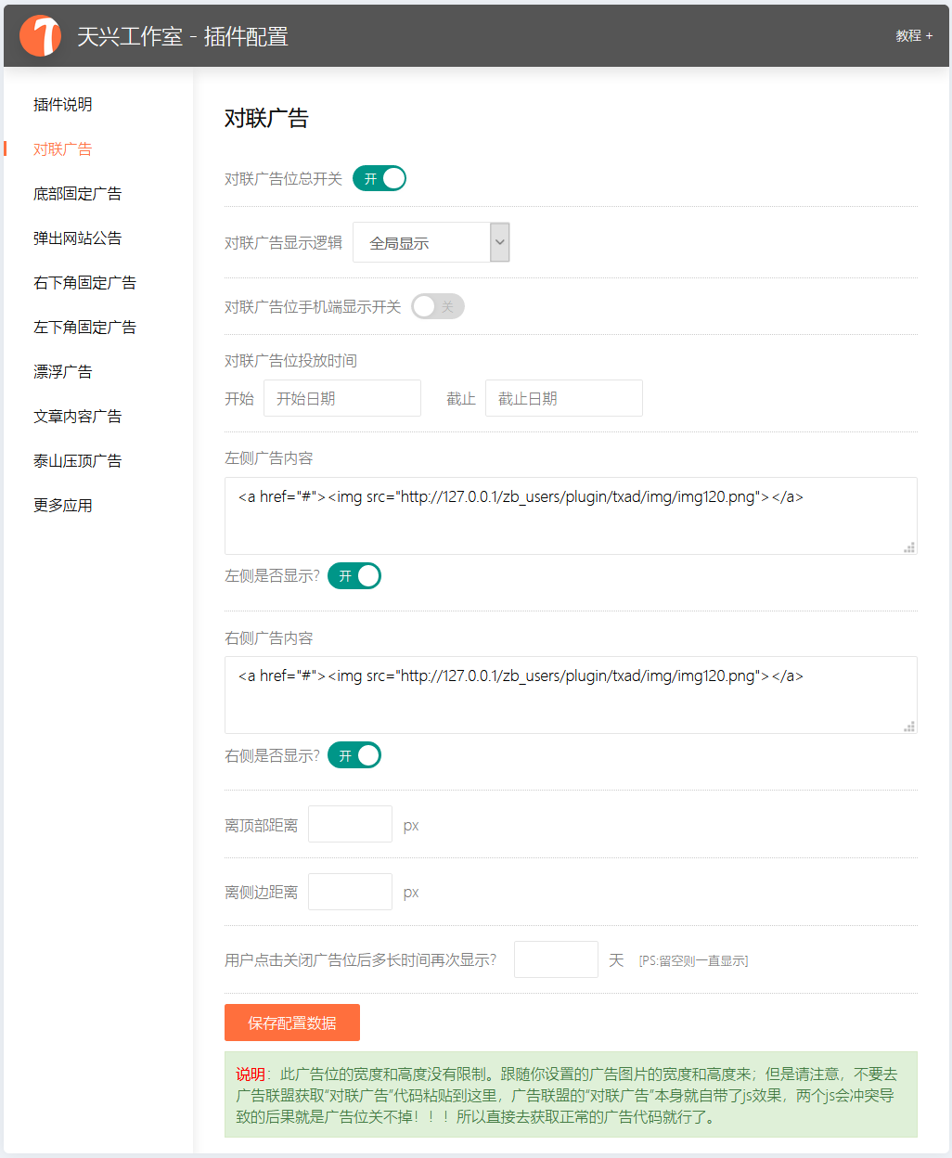Click the 离顶部距离 px input
Screen dimensions: 952x1158
point(351,824)
